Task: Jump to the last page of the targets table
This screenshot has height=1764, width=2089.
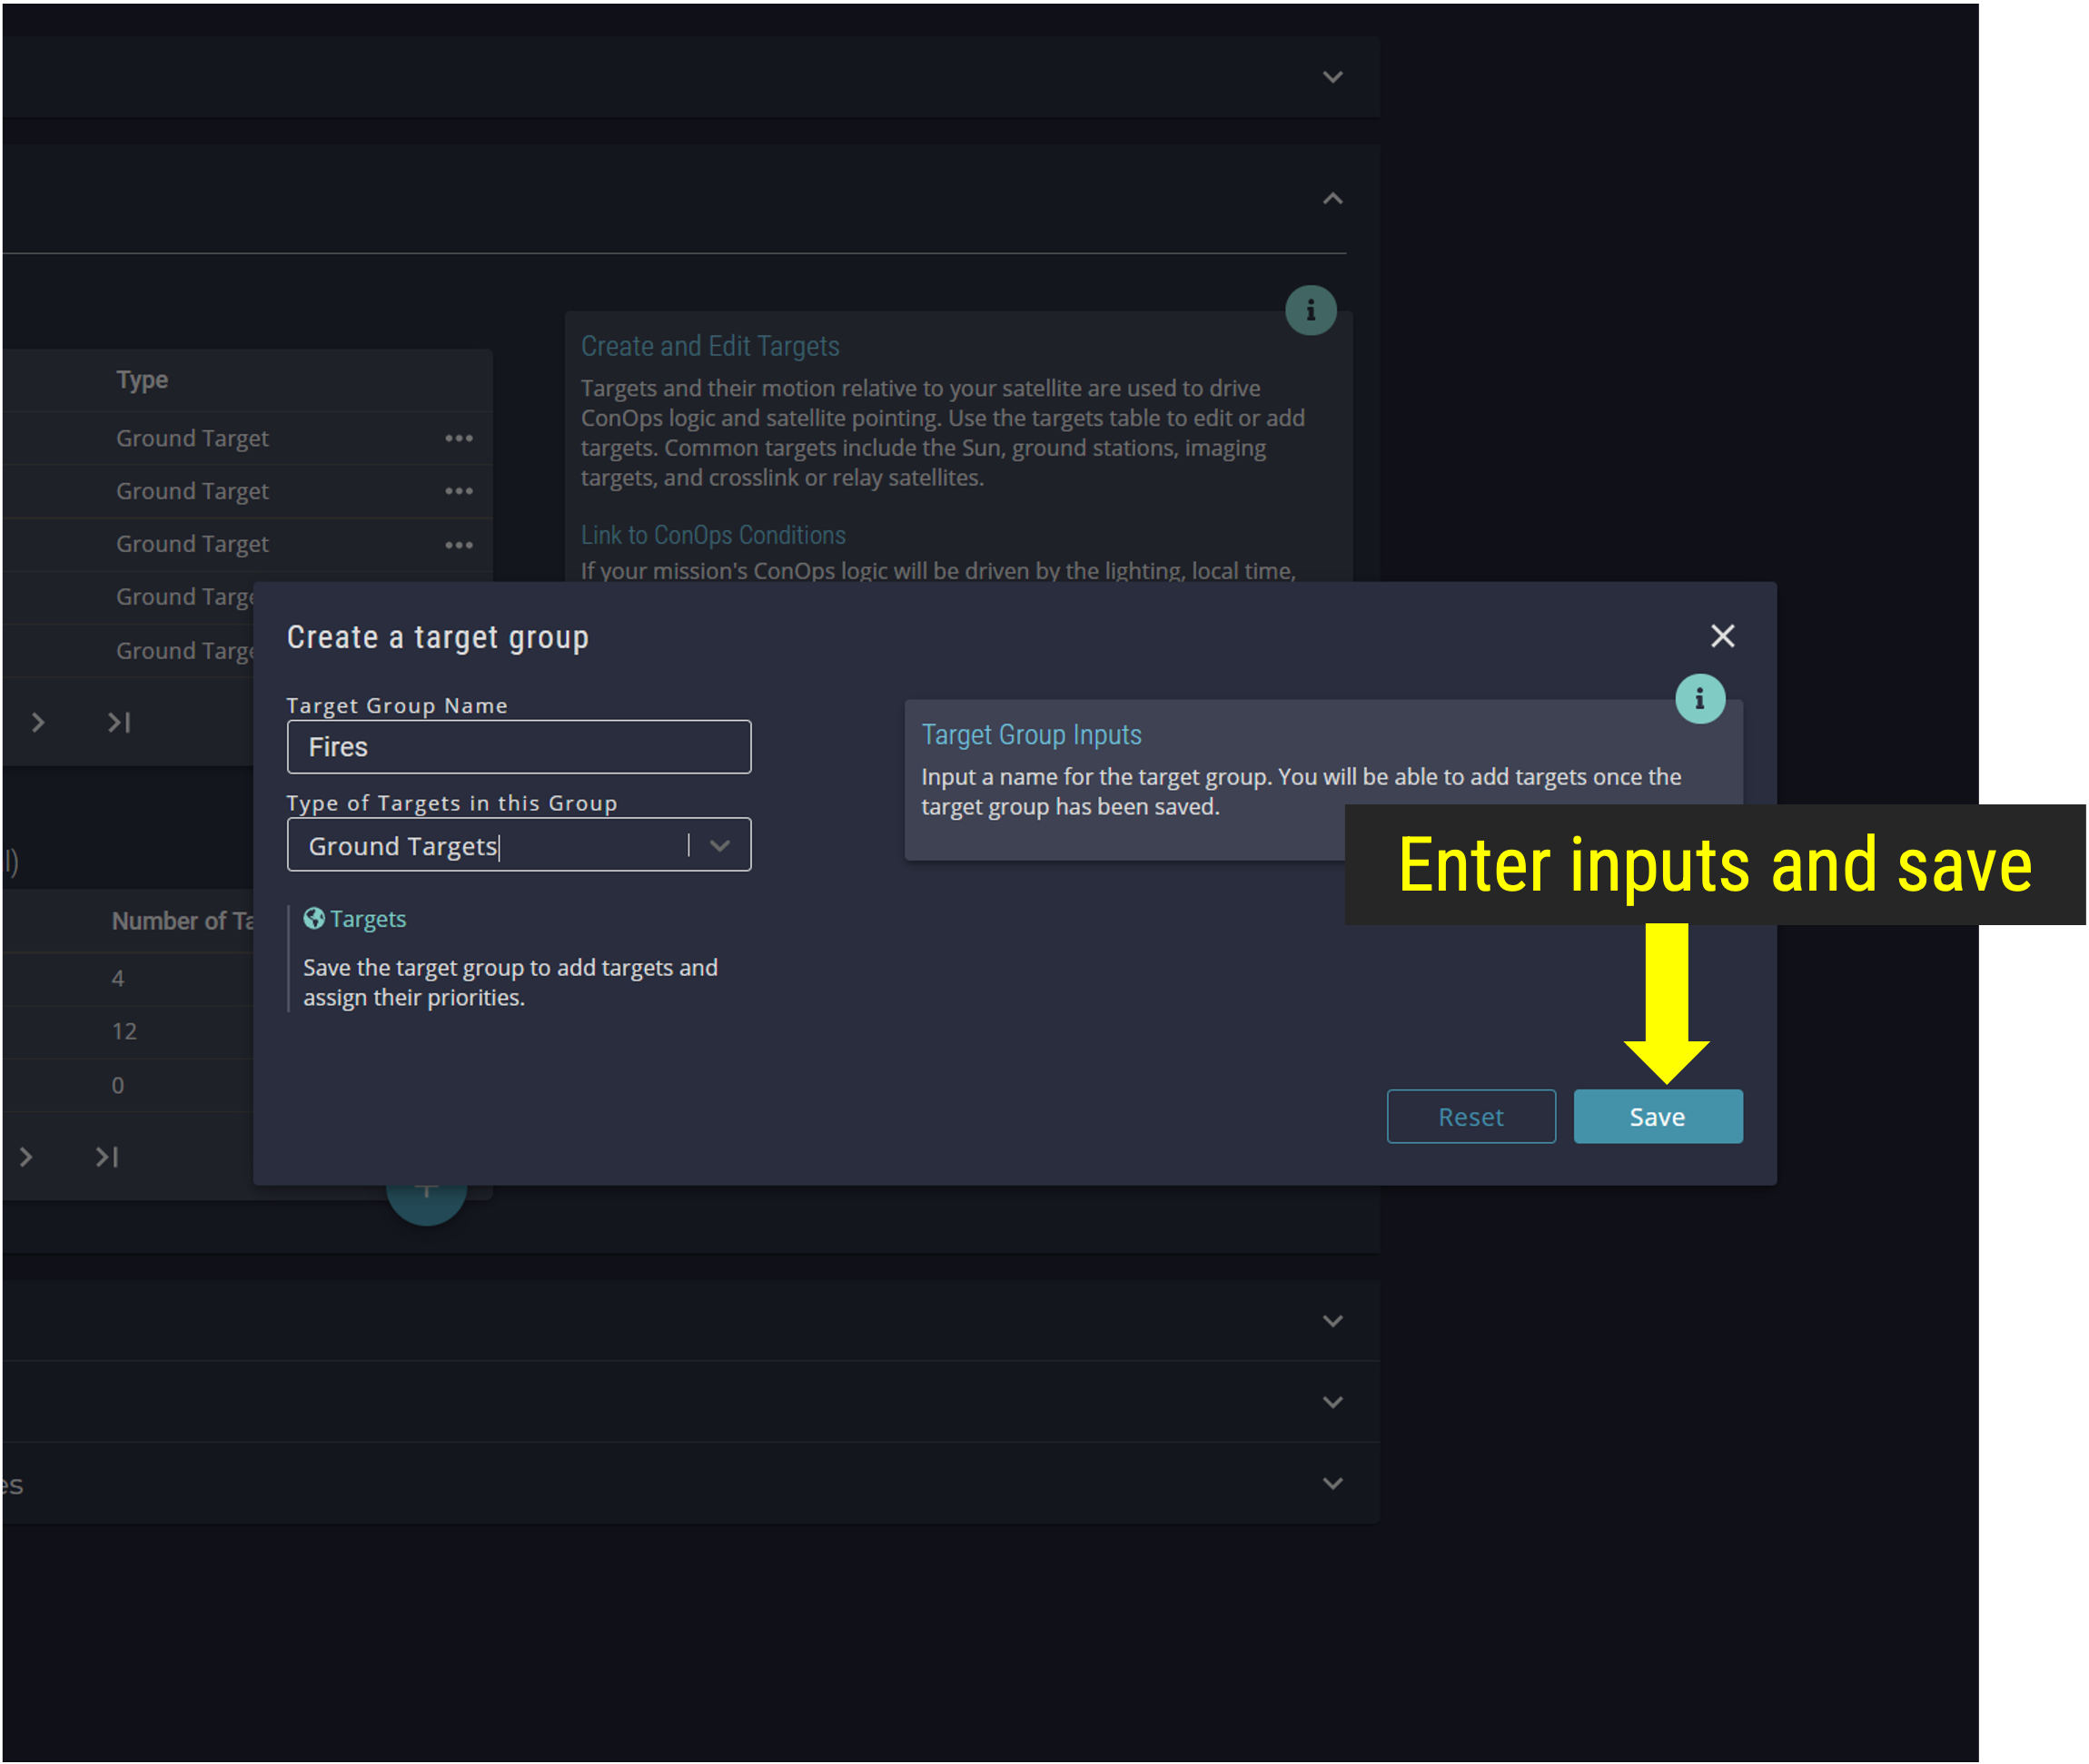Action: [119, 722]
